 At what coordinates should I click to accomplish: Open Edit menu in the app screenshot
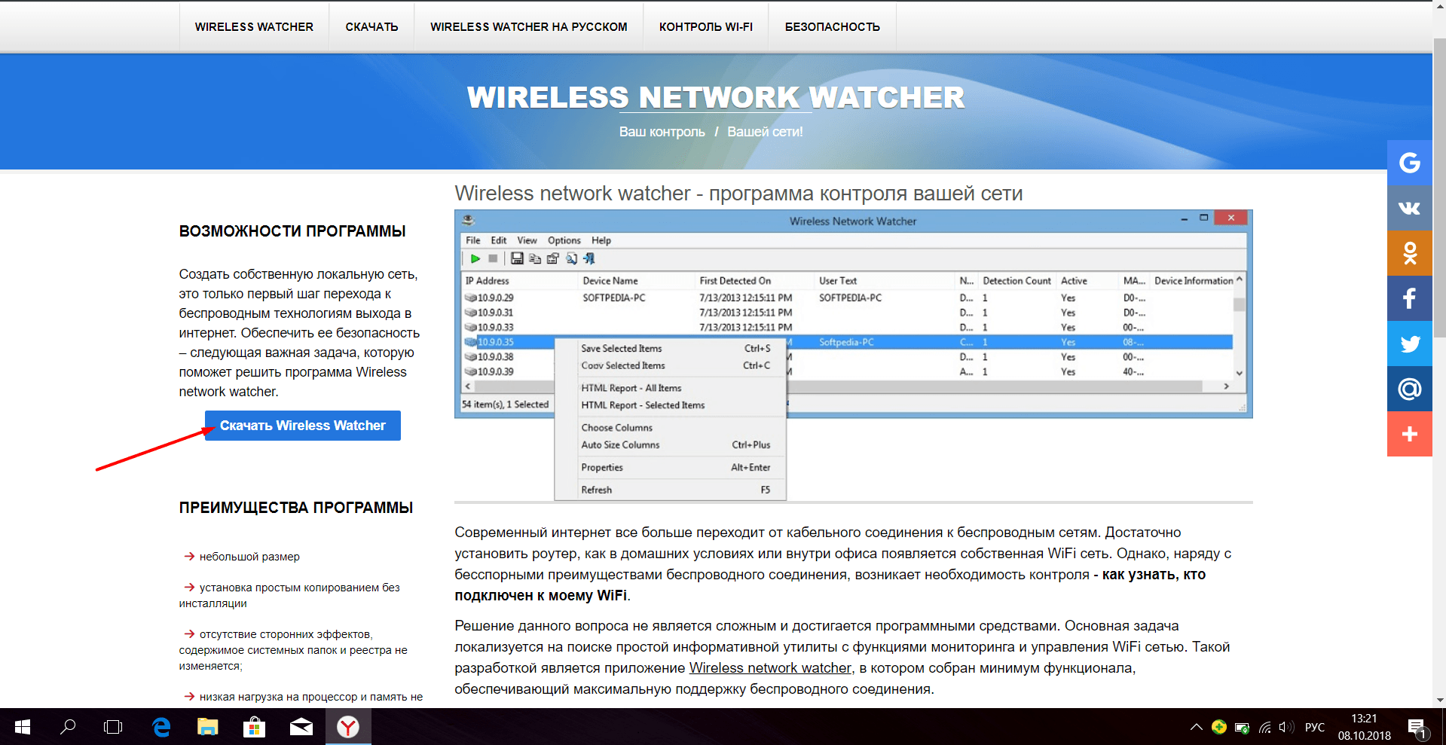point(499,240)
